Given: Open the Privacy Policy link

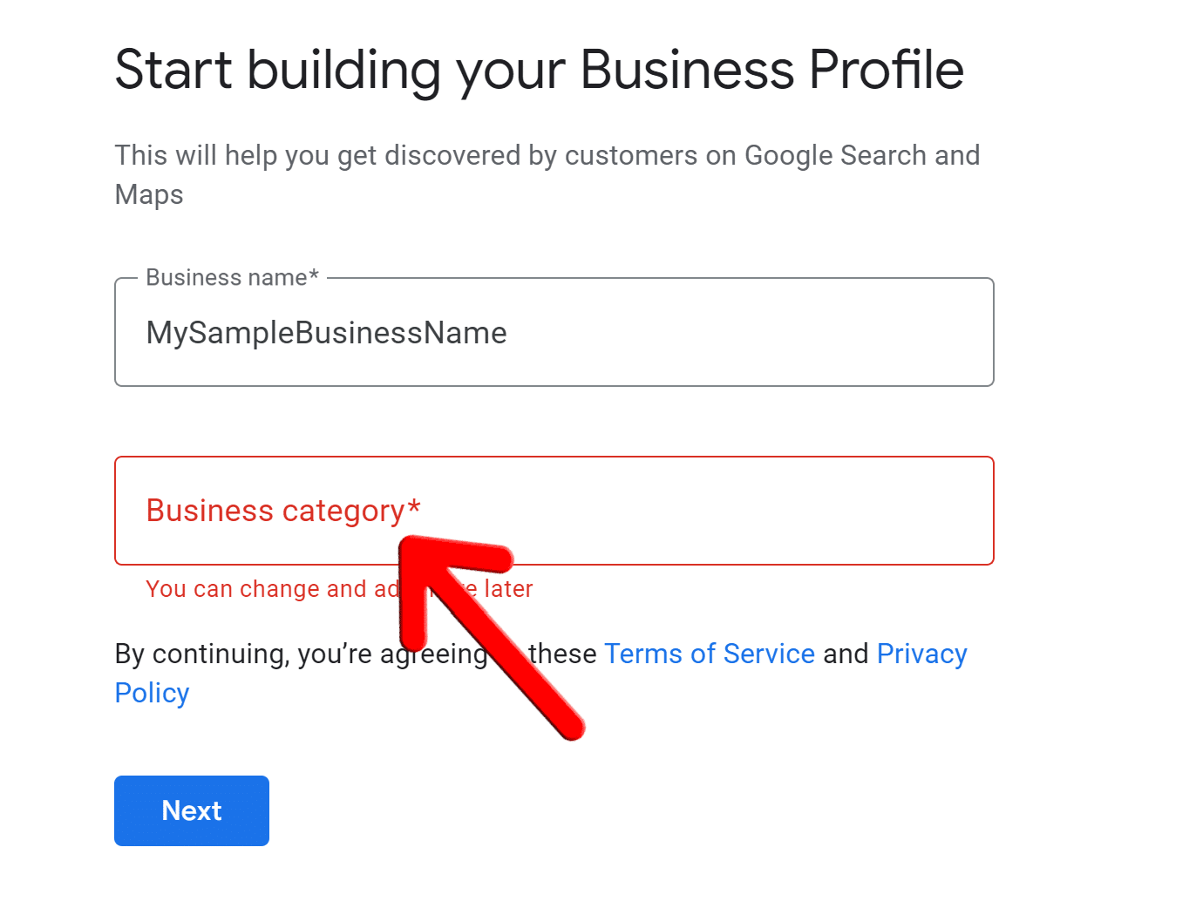Looking at the screenshot, I should pos(921,653).
